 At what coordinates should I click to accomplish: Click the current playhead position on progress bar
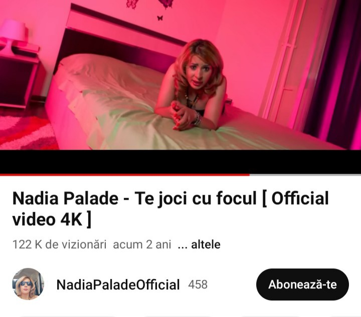249,175
